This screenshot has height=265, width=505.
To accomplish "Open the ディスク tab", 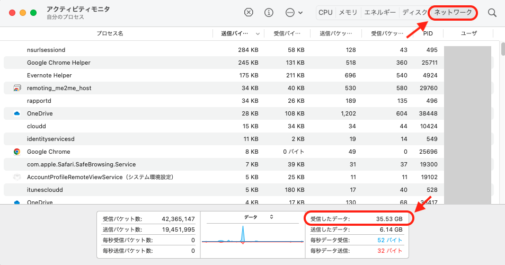I will (414, 13).
